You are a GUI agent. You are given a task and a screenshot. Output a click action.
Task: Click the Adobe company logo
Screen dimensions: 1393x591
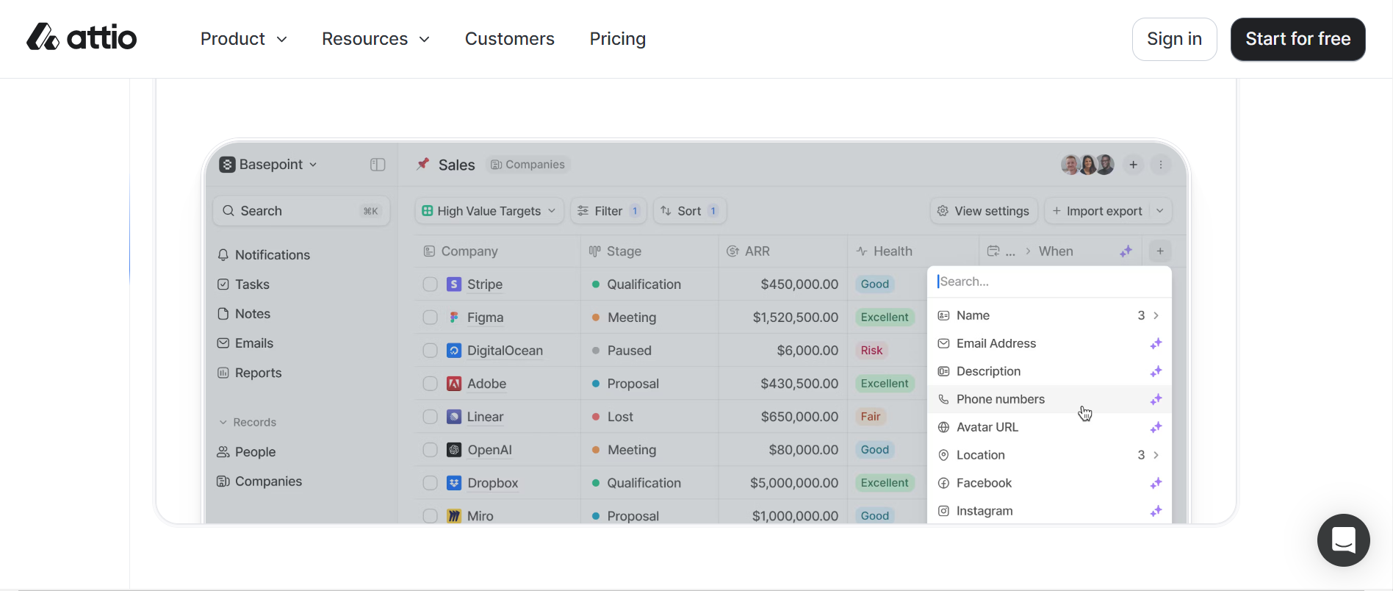coord(454,383)
